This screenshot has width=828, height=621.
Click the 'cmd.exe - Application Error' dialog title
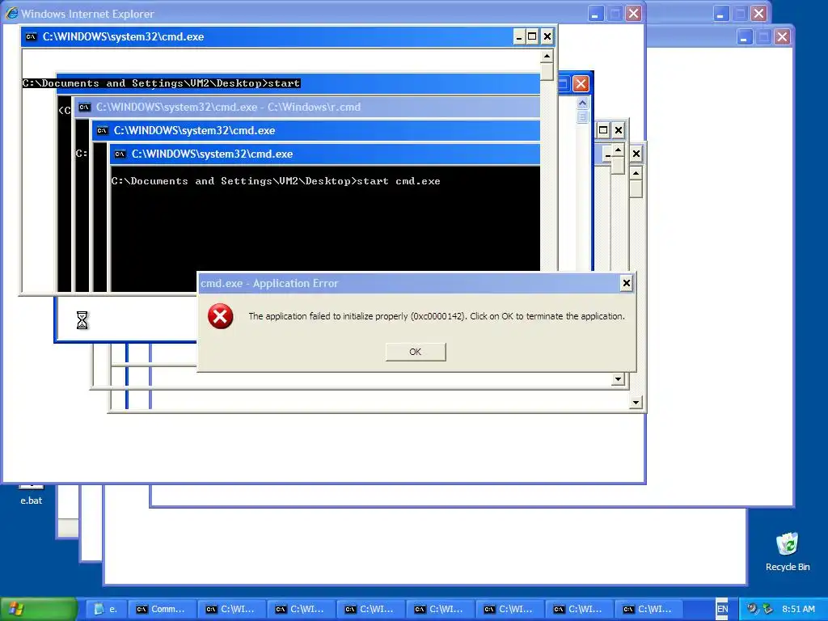[x=269, y=284]
